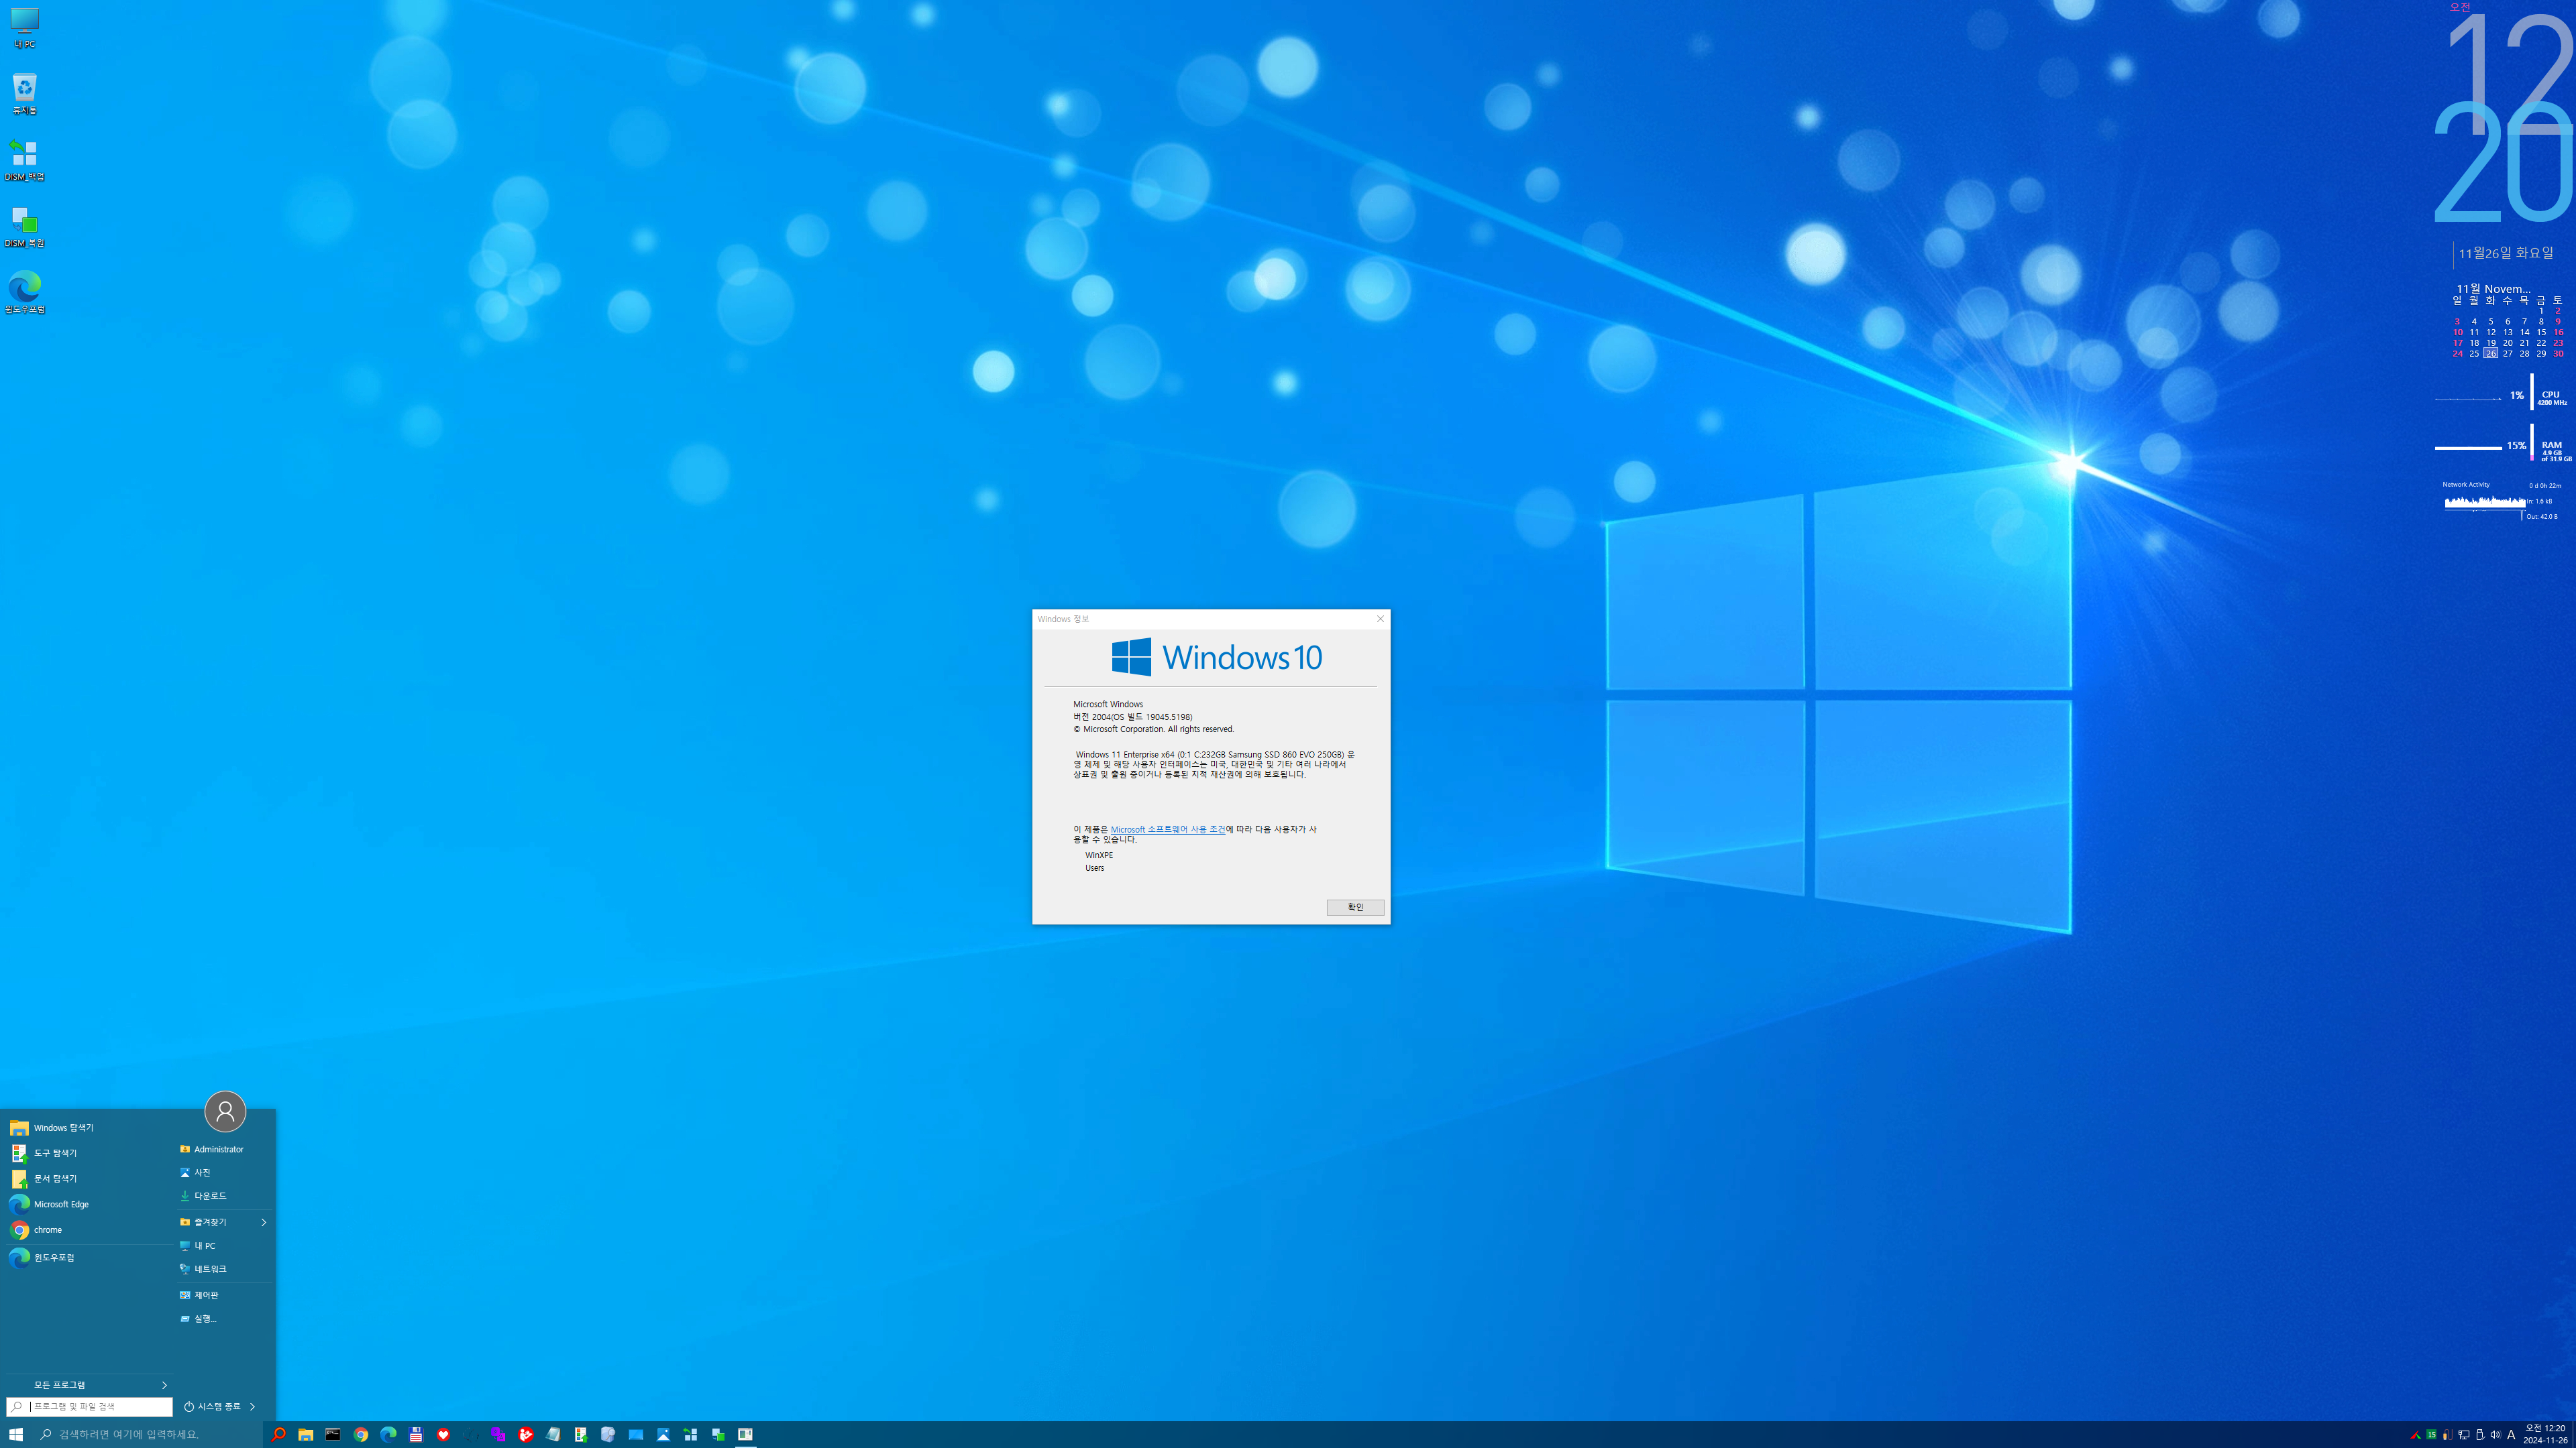This screenshot has width=2576, height=1448.
Task: Click the red and green arrow tray icon
Action: [2415, 1435]
